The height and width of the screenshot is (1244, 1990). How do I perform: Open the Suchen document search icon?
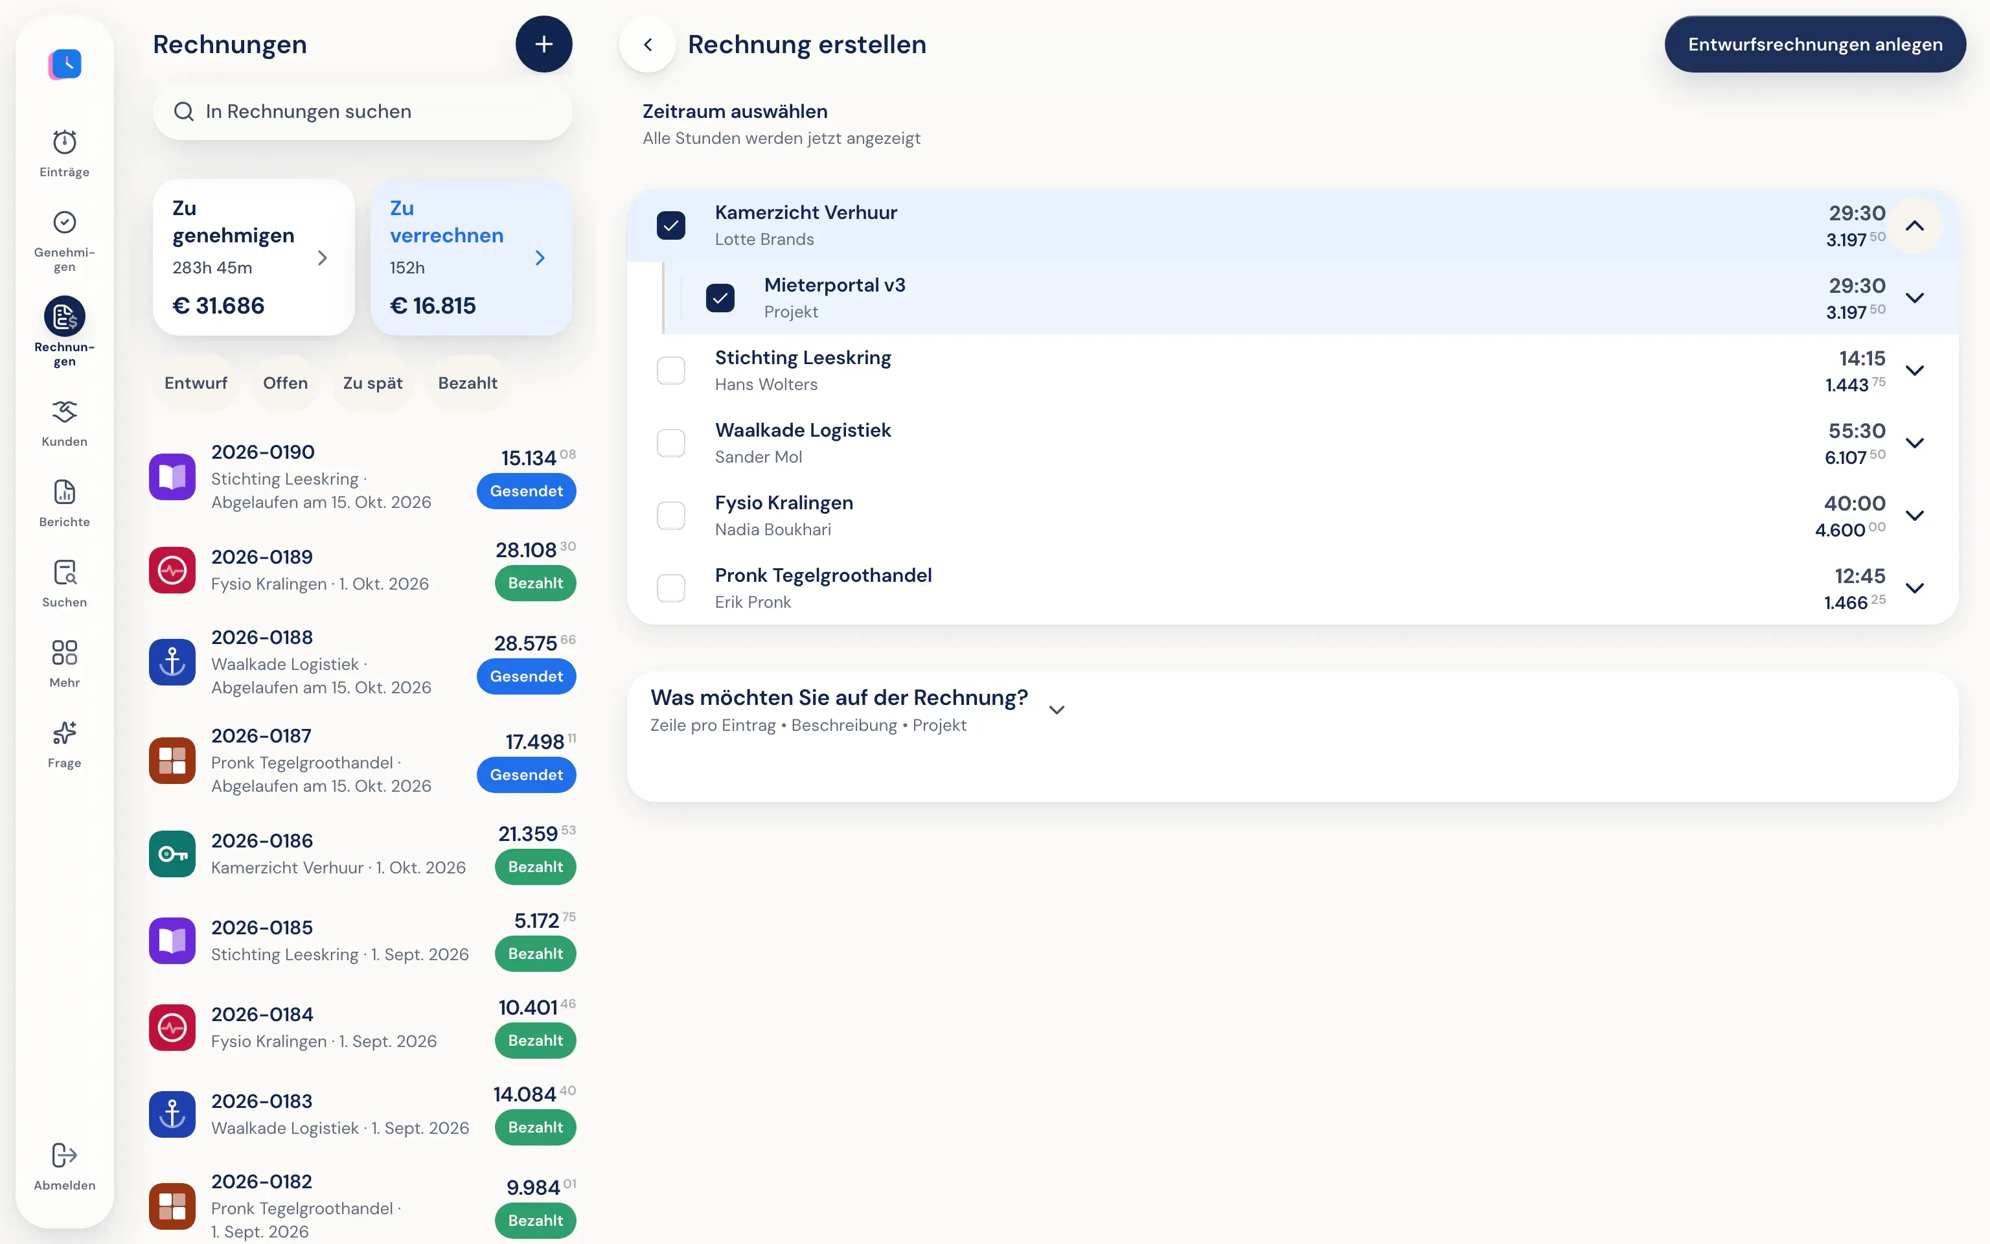click(x=64, y=572)
